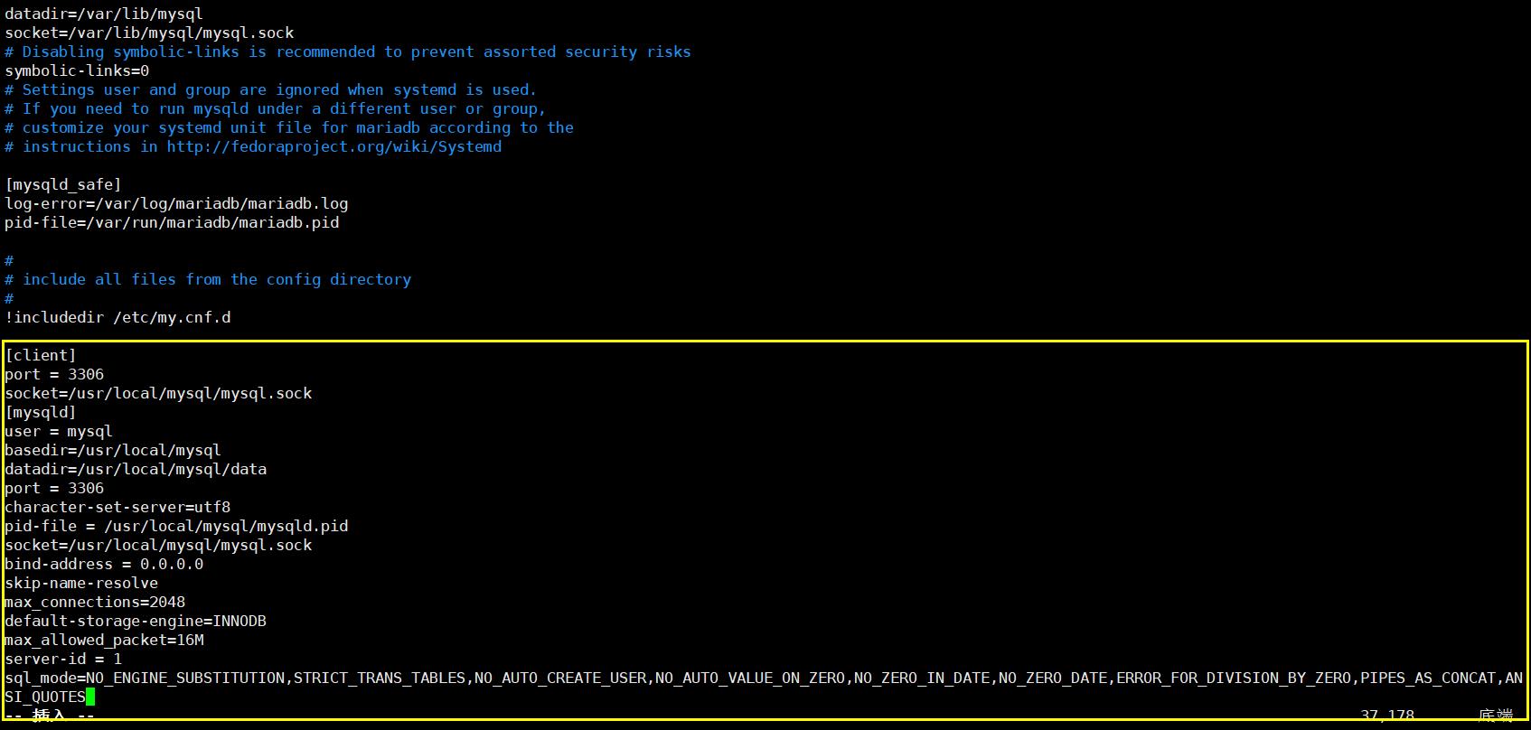Click the 'basedir=/usr/local/mysql' line
The image size is (1531, 730).
coord(113,450)
